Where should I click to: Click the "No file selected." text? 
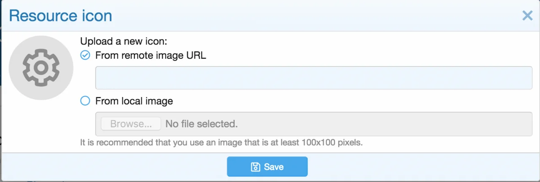coord(202,124)
